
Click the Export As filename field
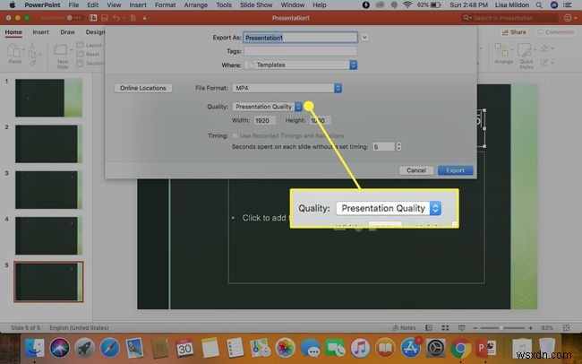click(301, 38)
